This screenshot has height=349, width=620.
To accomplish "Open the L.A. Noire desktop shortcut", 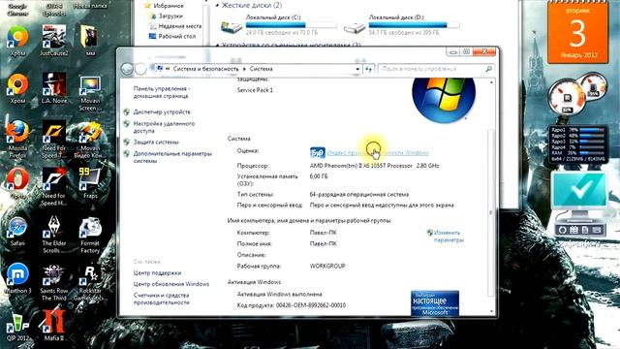I will 54,88.
